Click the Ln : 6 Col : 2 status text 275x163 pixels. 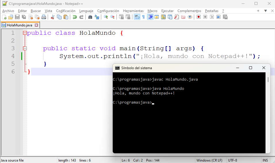pos(132,160)
